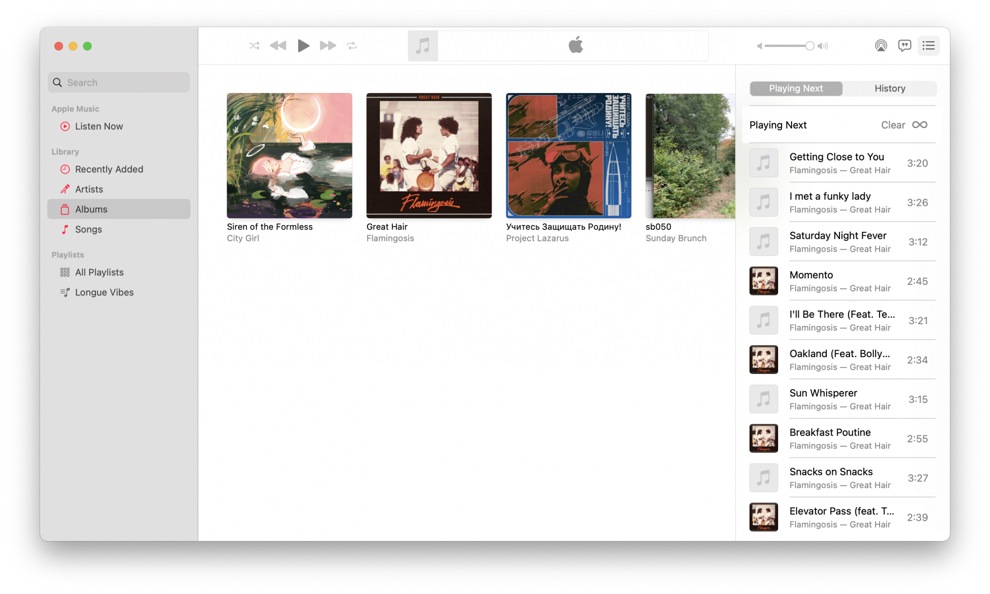
Task: Click the Listen Now play-circle icon
Action: tap(65, 126)
